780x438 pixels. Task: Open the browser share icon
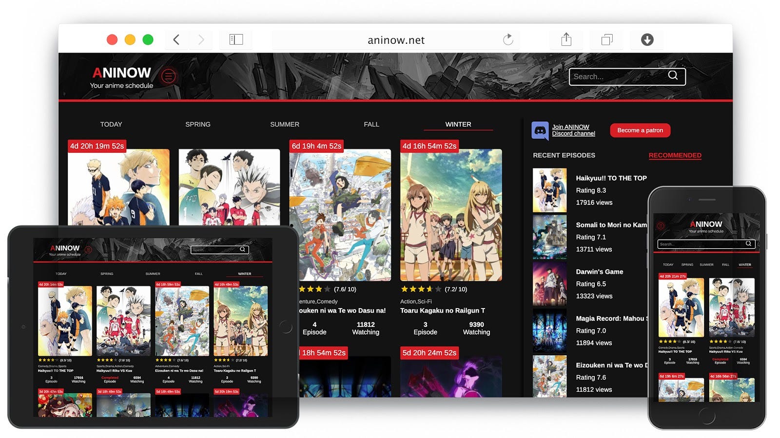pyautogui.click(x=566, y=39)
